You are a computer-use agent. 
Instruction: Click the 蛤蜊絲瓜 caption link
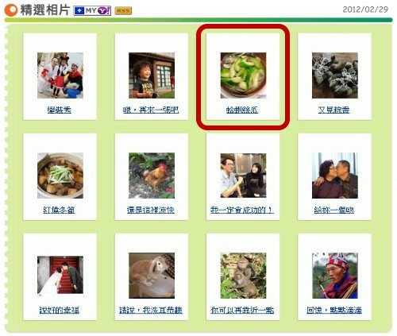242,110
